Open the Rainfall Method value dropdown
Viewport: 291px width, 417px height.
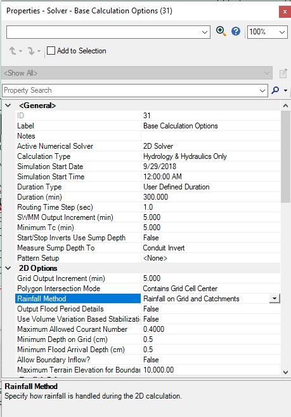pyautogui.click(x=275, y=299)
